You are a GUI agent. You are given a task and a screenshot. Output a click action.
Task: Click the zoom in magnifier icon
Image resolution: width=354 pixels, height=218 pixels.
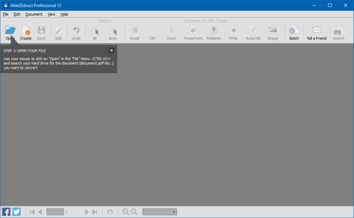(125, 212)
